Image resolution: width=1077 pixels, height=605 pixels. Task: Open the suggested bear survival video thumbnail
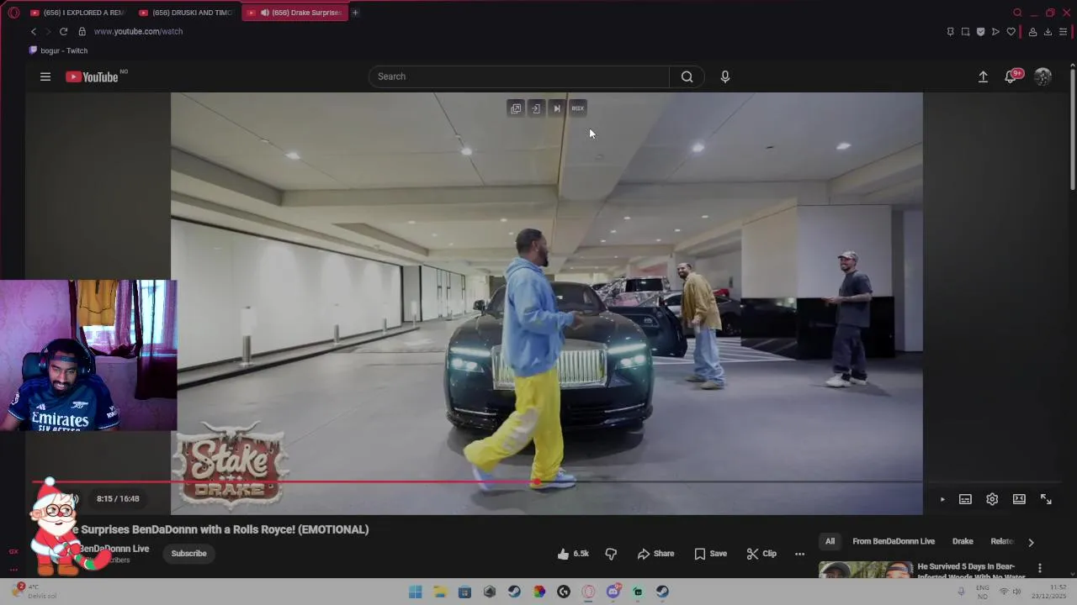pos(866,571)
